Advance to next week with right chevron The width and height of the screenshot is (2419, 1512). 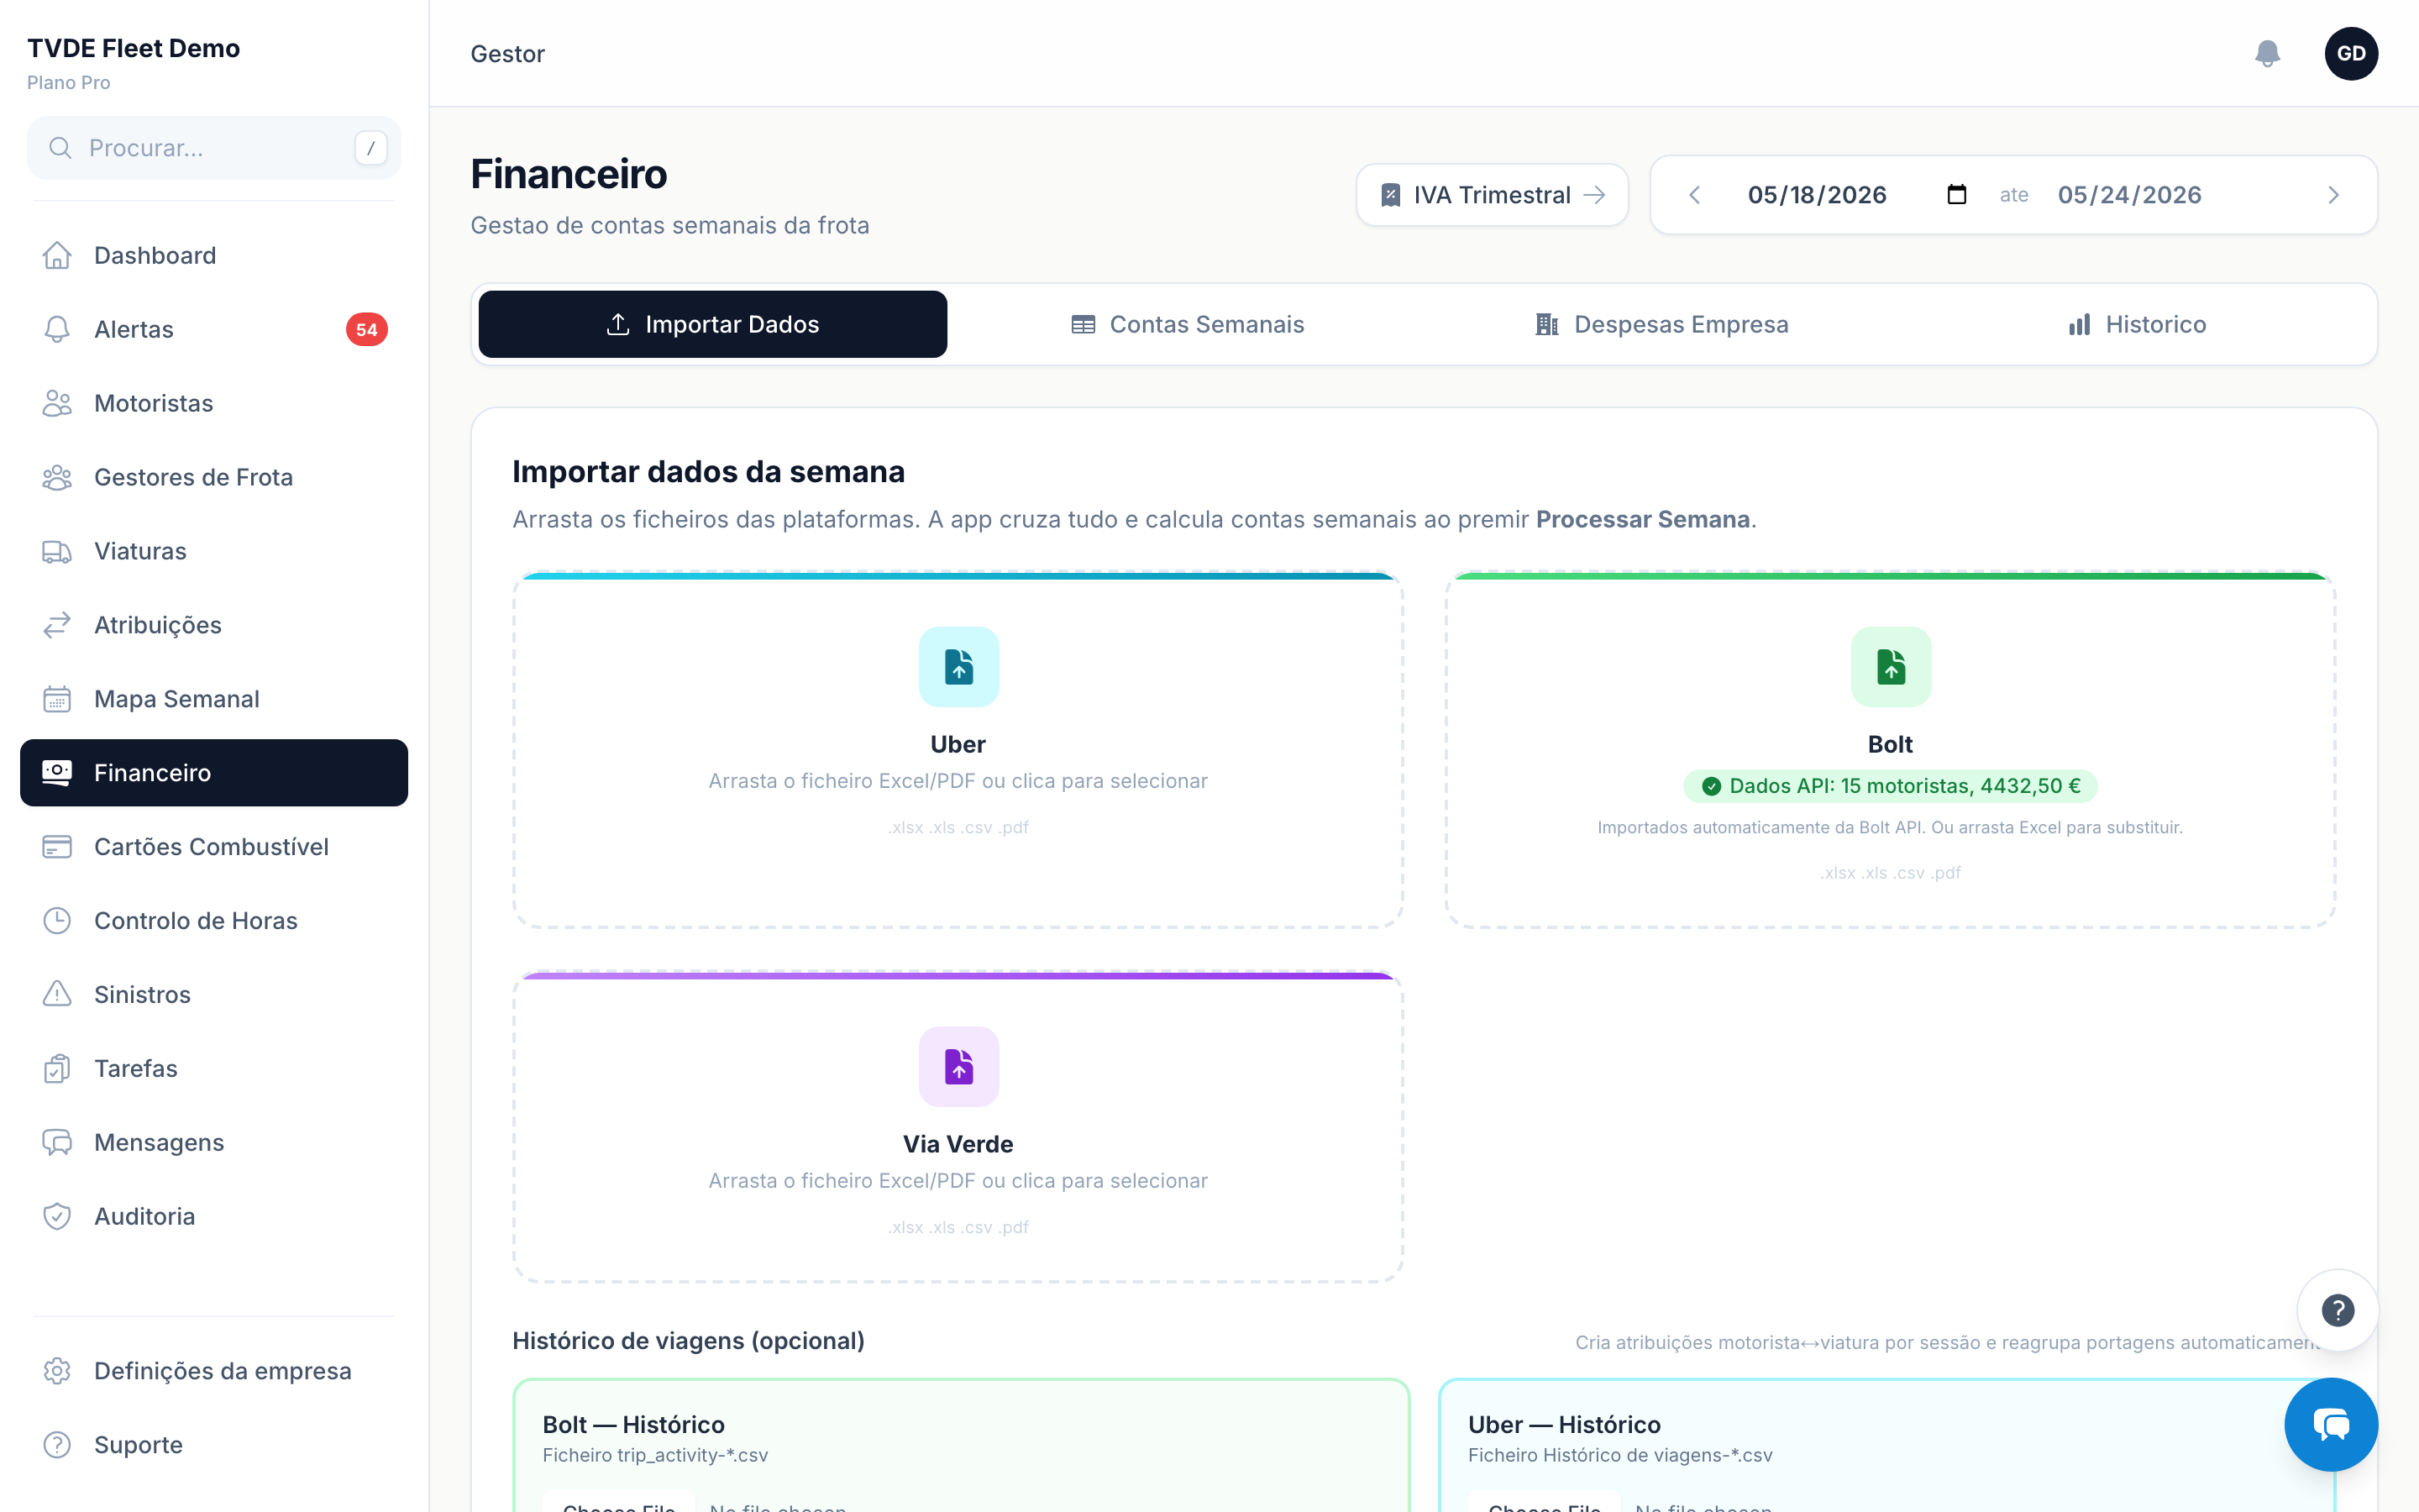click(x=2333, y=195)
